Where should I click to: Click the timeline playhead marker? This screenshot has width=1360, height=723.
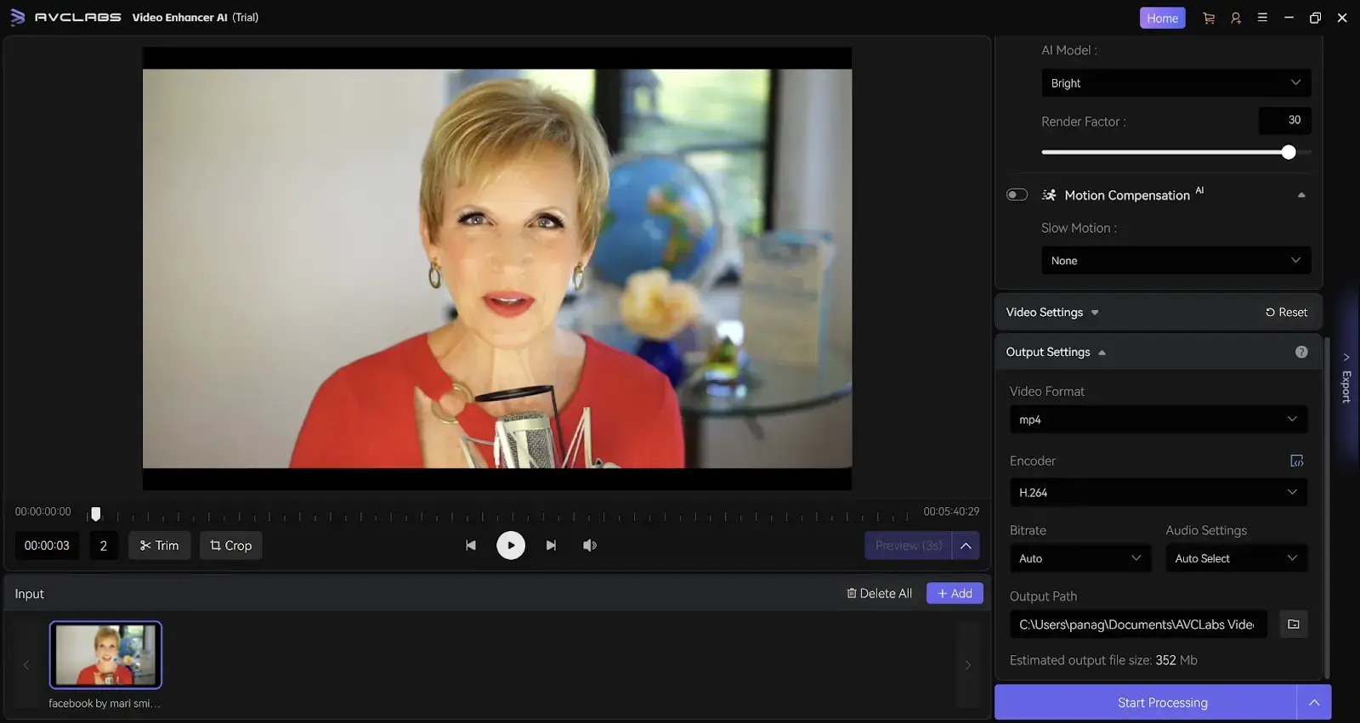point(96,514)
